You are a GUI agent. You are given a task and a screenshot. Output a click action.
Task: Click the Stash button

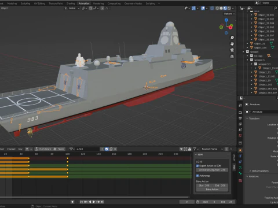tap(58, 149)
